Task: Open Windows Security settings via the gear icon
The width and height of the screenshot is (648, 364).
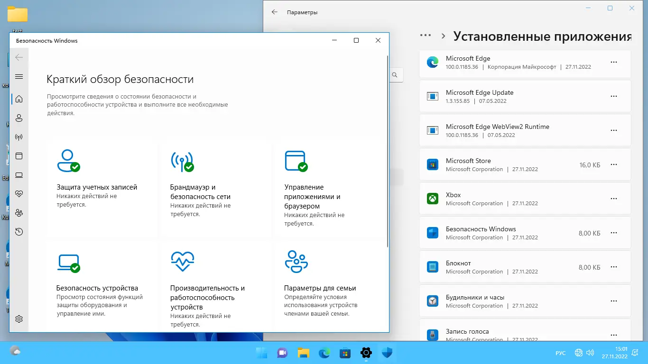Action: pos(19,318)
